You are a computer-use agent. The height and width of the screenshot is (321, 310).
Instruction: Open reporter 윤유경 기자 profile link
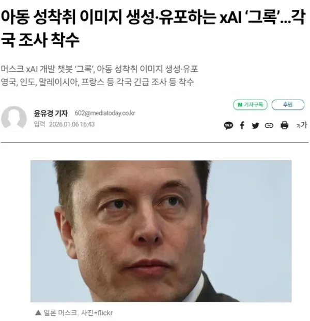click(51, 113)
